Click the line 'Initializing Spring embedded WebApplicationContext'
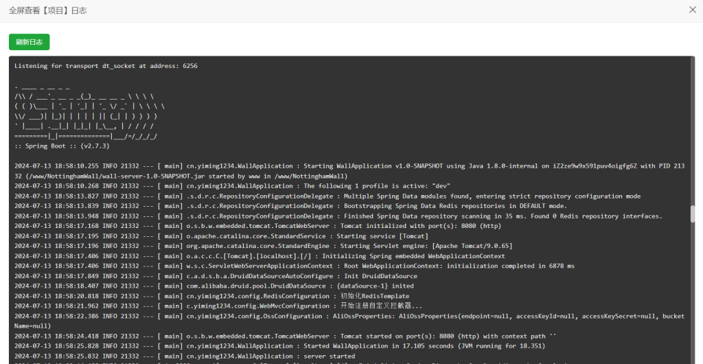 [x=260, y=256]
